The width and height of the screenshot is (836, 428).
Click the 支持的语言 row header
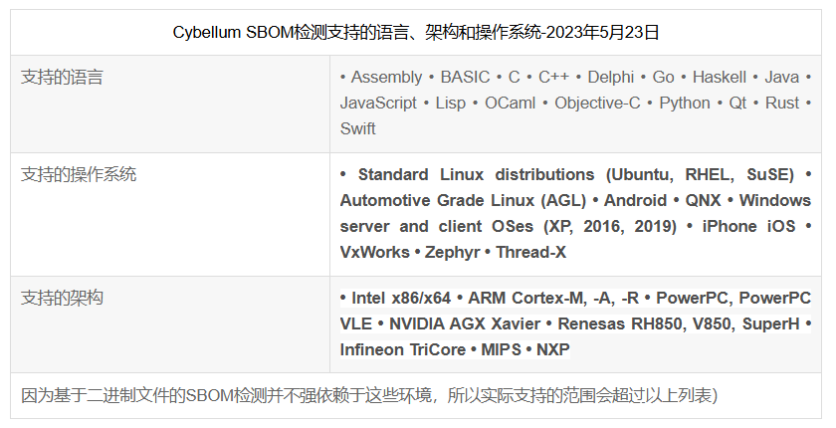pos(62,77)
